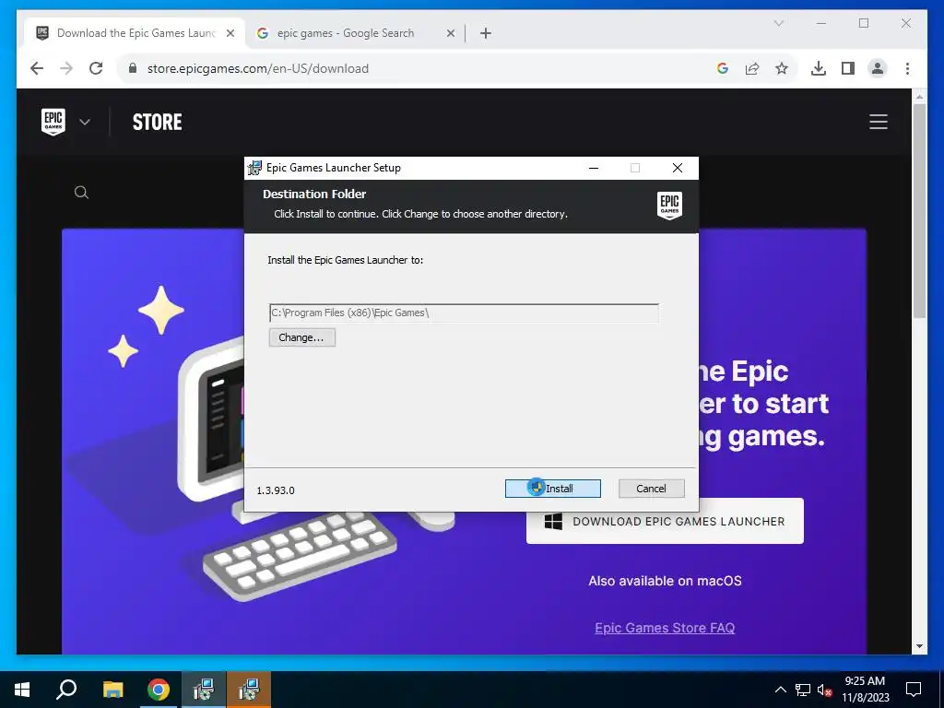Click the address bar URL
This screenshot has width=944, height=708.
click(258, 68)
